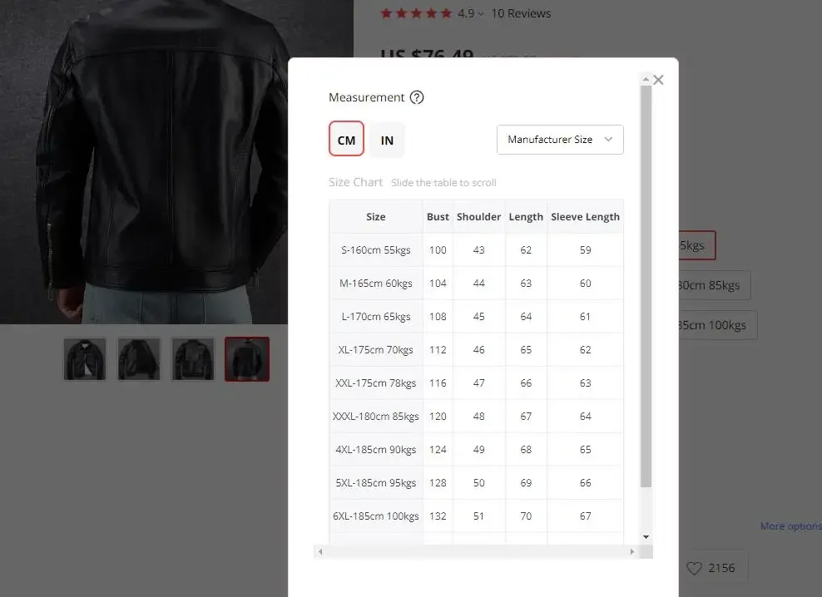Click the XXXL-180cm 85kgs size row
The image size is (822, 597).
[476, 417]
